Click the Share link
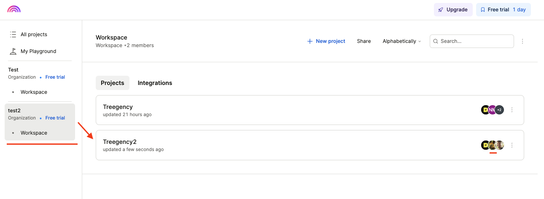This screenshot has width=544, height=199. [364, 41]
